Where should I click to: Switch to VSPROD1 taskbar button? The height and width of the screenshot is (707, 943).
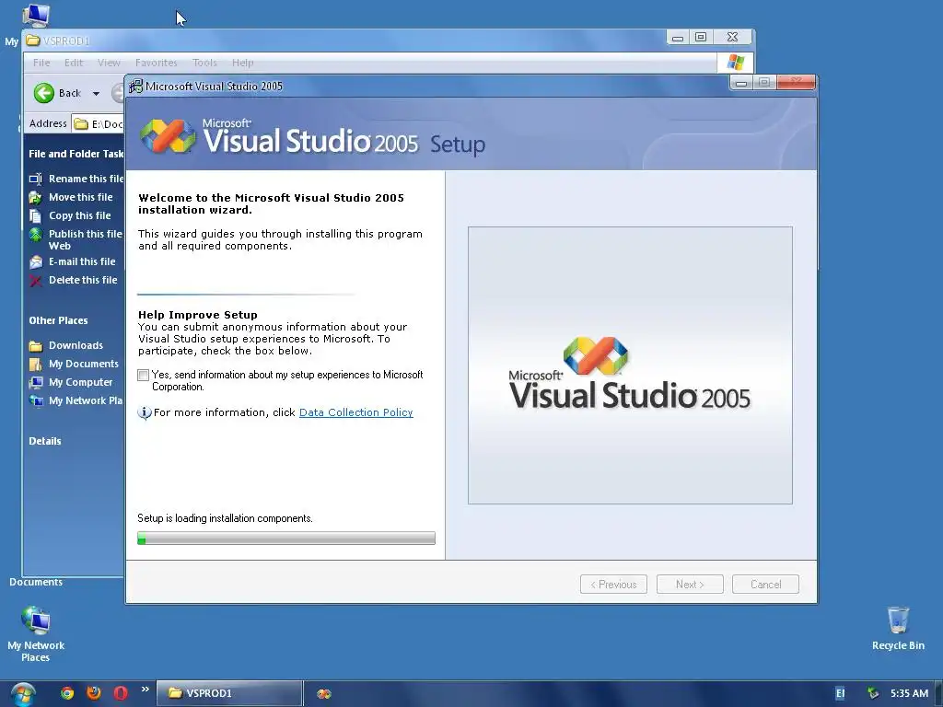(229, 693)
